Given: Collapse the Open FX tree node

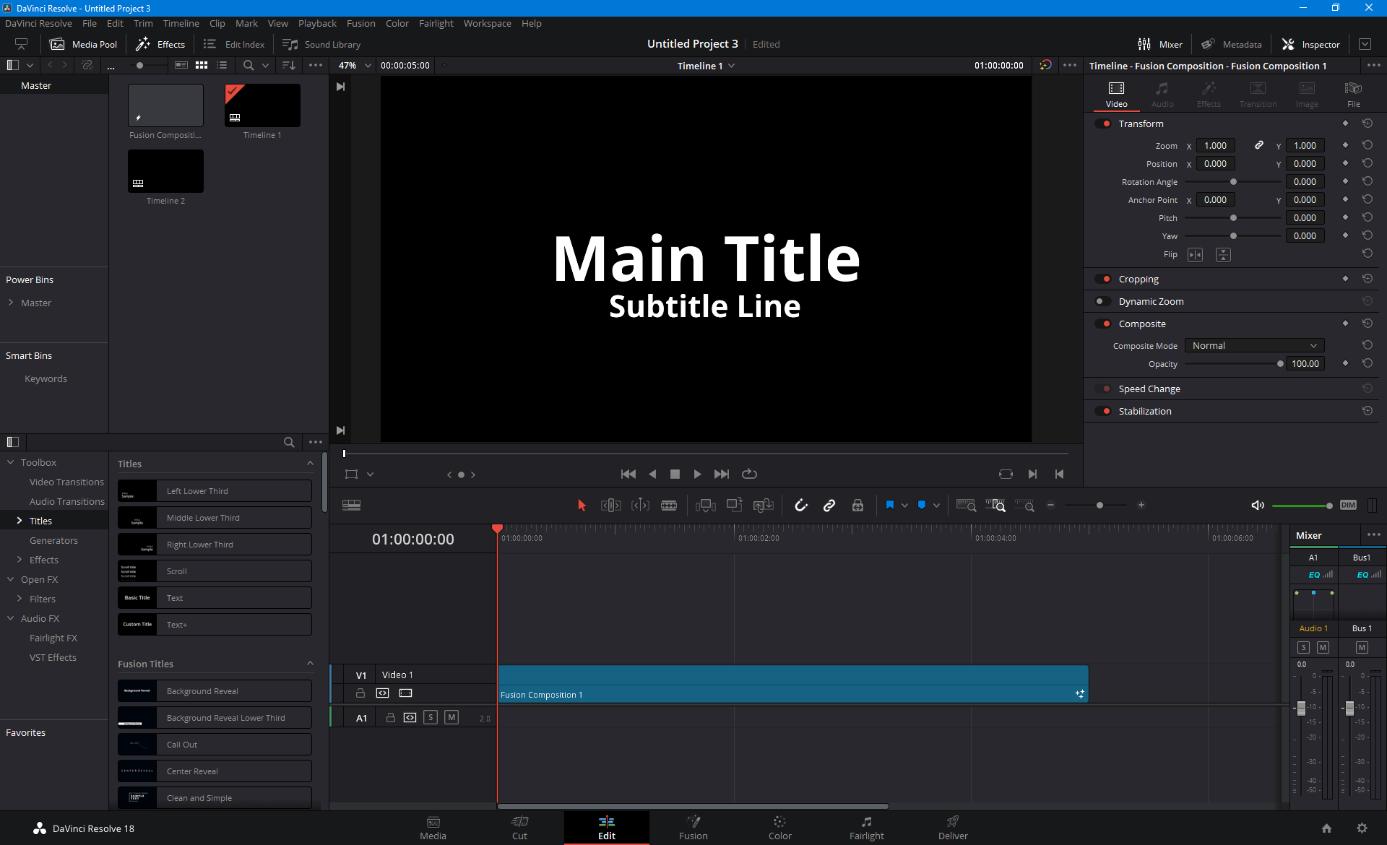Looking at the screenshot, I should point(11,579).
